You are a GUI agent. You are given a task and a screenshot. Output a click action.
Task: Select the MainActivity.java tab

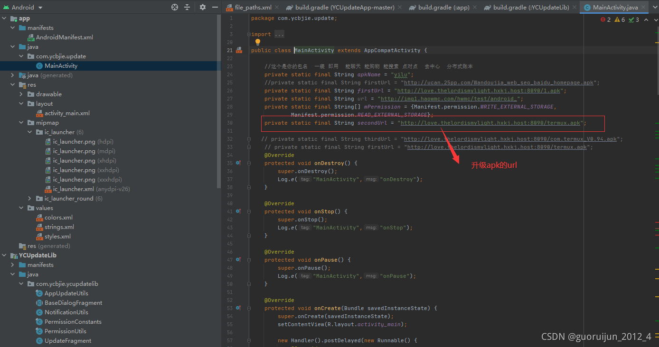tap(615, 8)
